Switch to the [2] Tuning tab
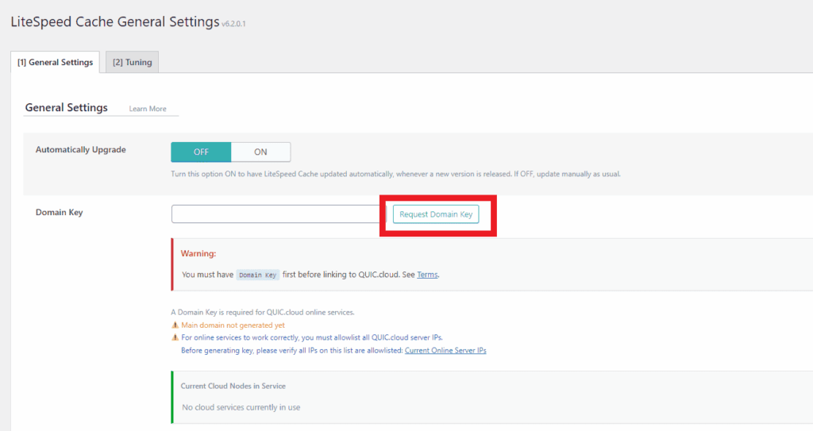This screenshot has width=813, height=431. tap(133, 62)
